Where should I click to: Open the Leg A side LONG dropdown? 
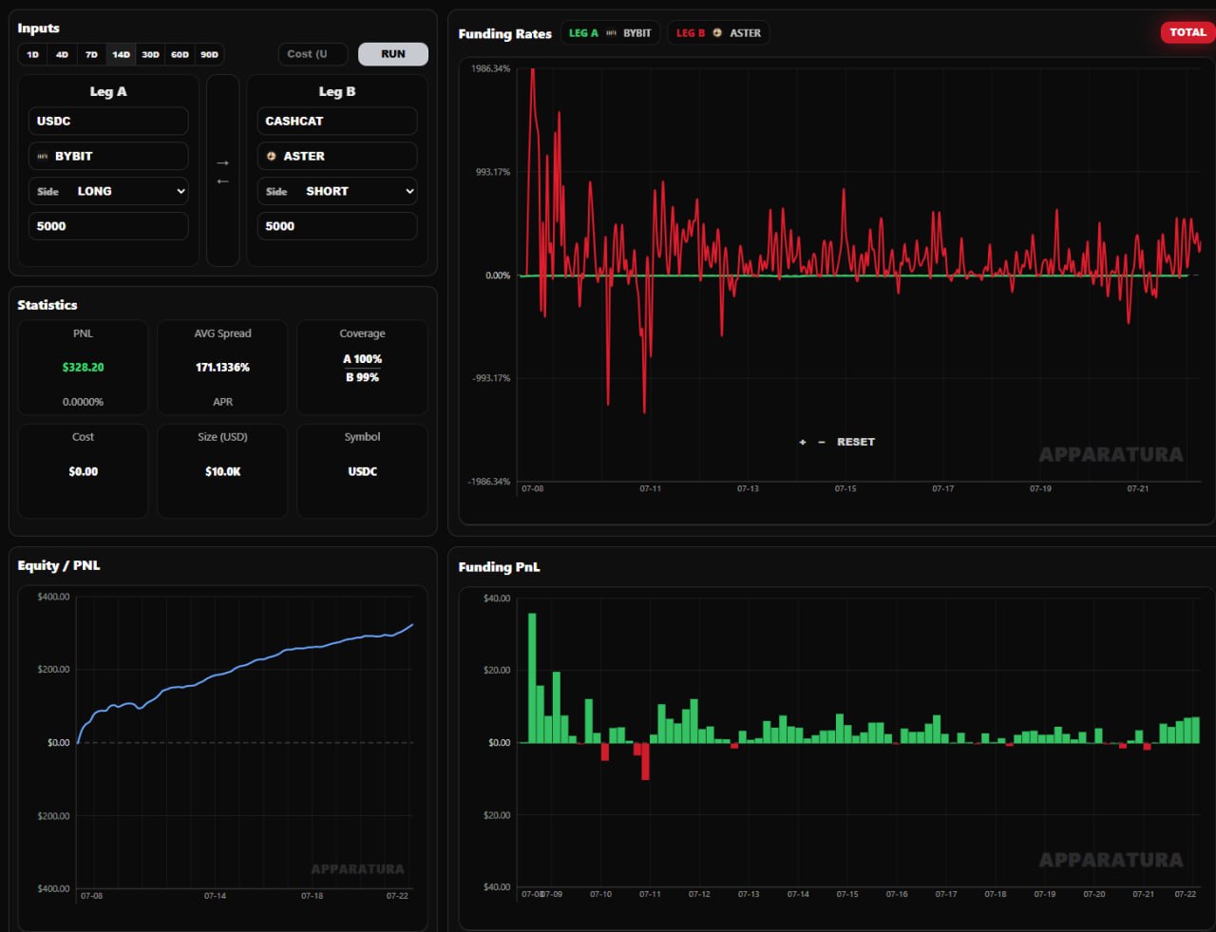point(108,191)
